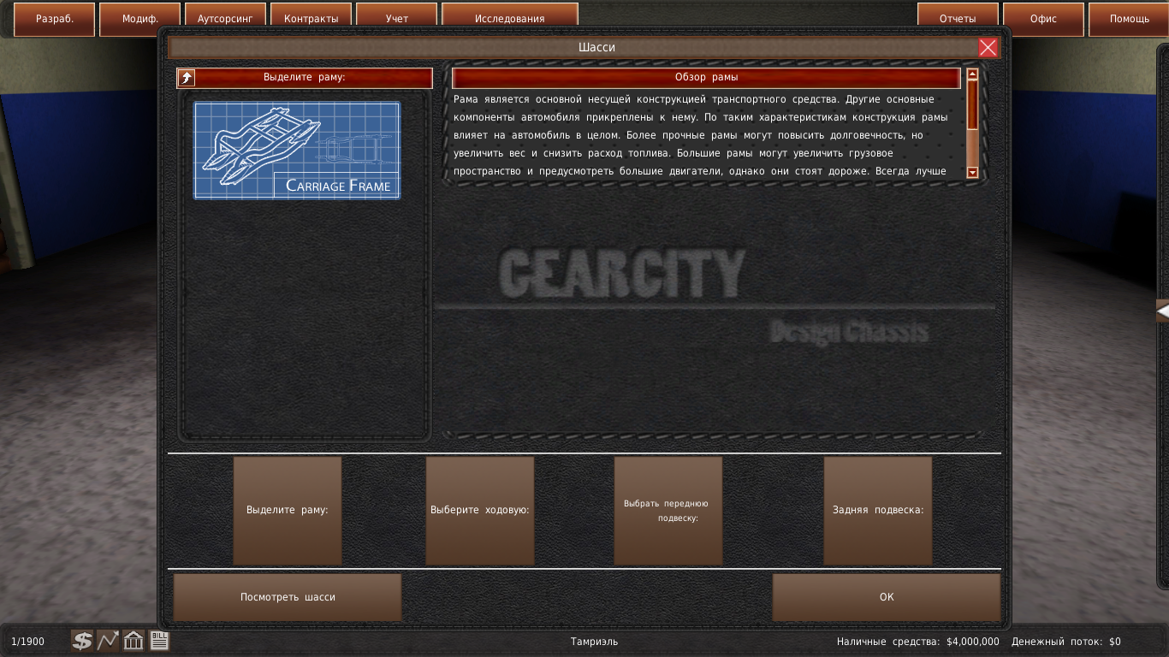
Task: Click the scroll up arrow in Обзор рамы
Action: [x=972, y=74]
